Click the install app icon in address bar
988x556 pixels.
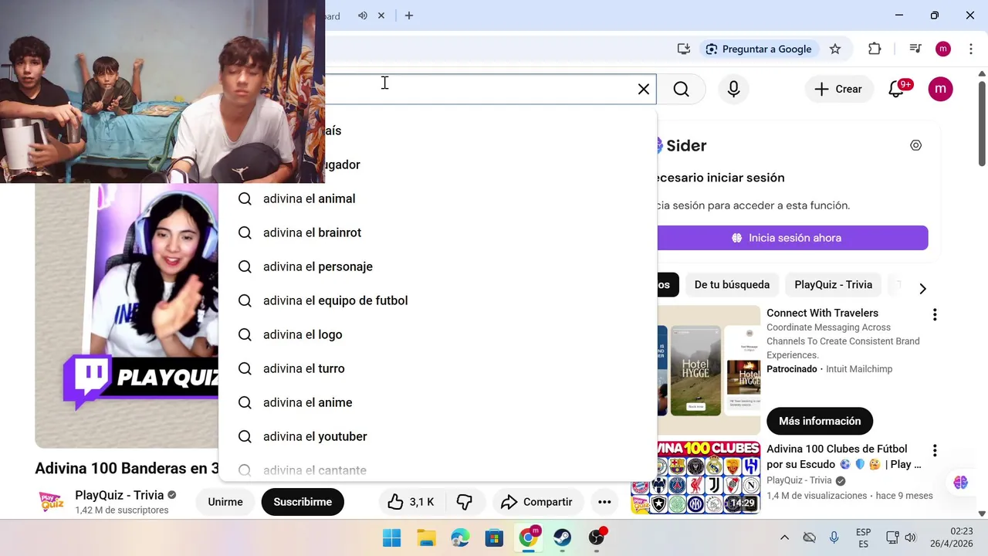coord(684,49)
